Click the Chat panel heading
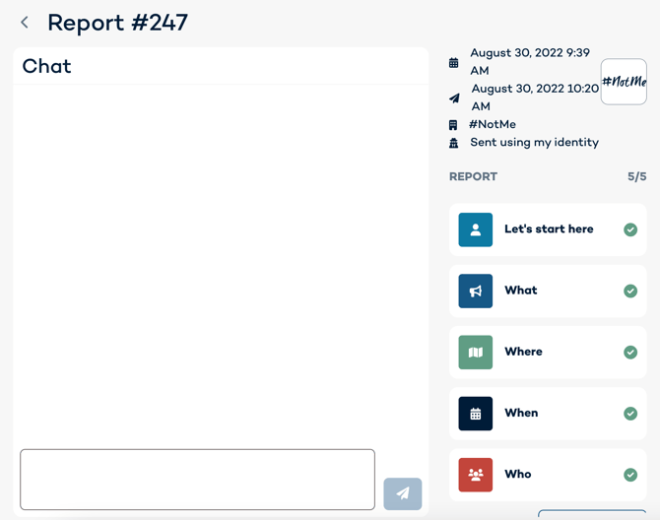This screenshot has width=660, height=520. point(46,66)
